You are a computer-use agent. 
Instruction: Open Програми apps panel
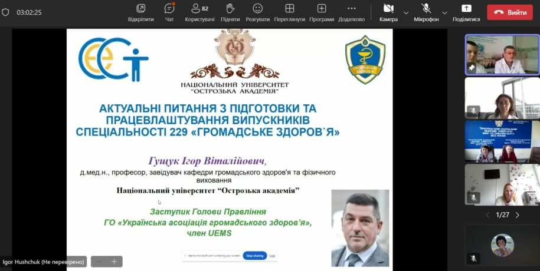[322, 12]
